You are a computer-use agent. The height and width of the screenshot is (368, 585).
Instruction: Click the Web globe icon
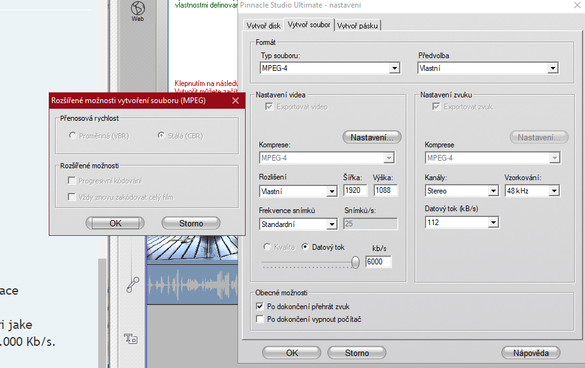[137, 9]
